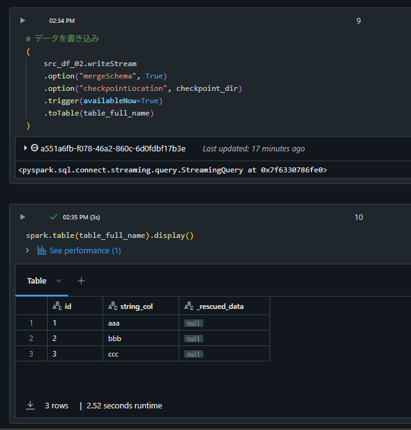Click null value in the aaa row
This screenshot has height=430, width=411.
(193, 323)
